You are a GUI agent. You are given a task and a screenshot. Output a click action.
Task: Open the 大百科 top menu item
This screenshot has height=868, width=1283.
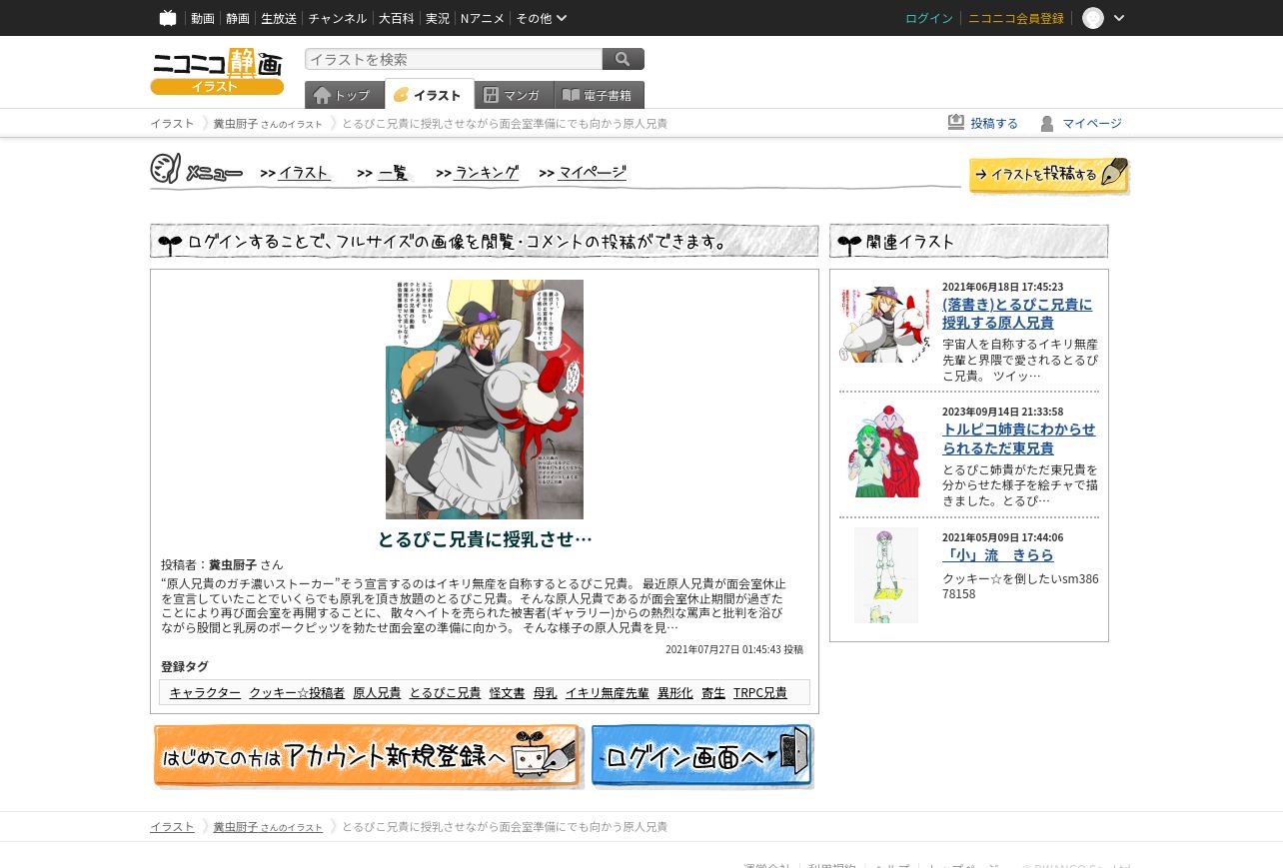pos(396,18)
